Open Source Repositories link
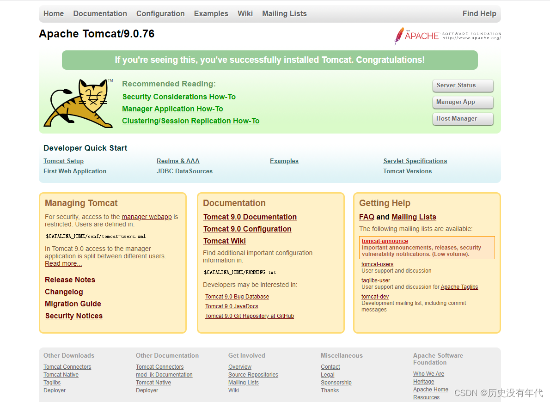This screenshot has height=402, width=550. pyautogui.click(x=253, y=375)
